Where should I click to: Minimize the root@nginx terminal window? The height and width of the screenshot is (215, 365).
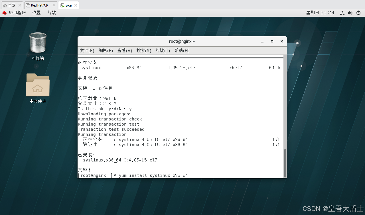pyautogui.click(x=262, y=41)
